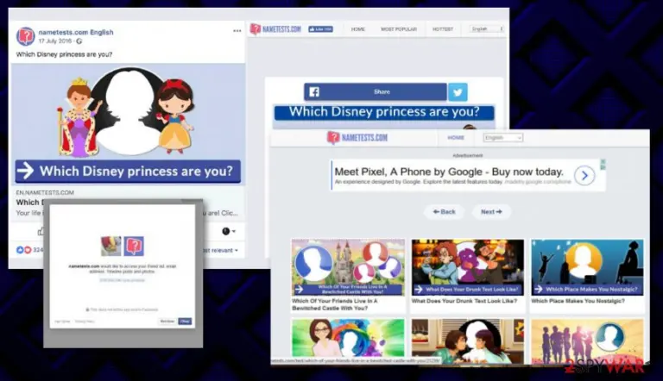
Task: Click the Which Disney princess title in Nametests page
Action: click(384, 112)
